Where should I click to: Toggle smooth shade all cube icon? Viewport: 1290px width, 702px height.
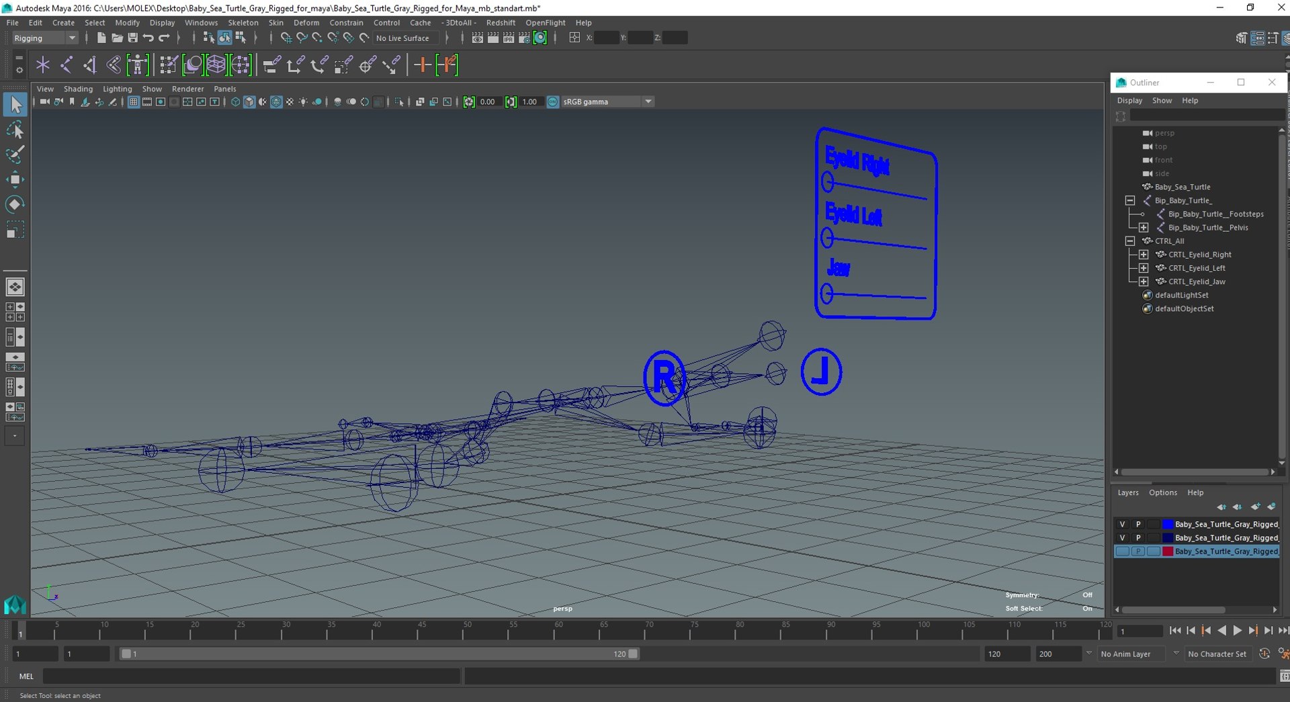click(x=249, y=102)
